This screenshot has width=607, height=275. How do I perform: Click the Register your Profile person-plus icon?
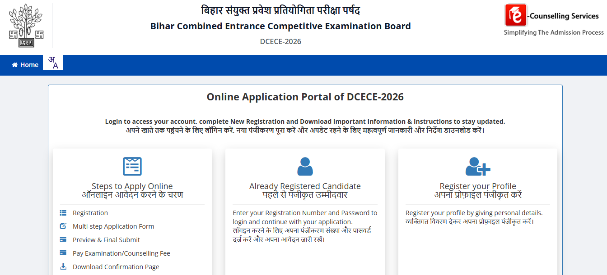click(x=478, y=166)
